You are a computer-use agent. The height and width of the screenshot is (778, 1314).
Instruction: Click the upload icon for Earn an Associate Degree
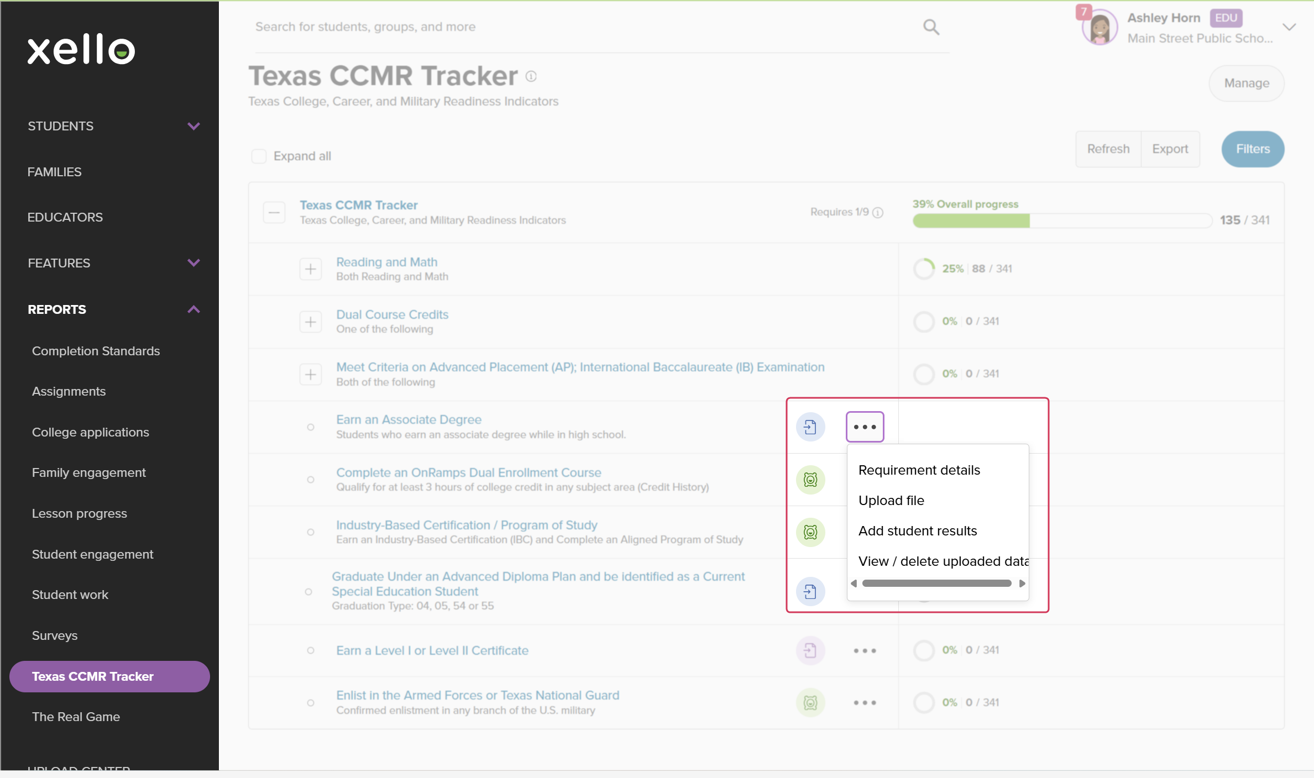pos(810,427)
